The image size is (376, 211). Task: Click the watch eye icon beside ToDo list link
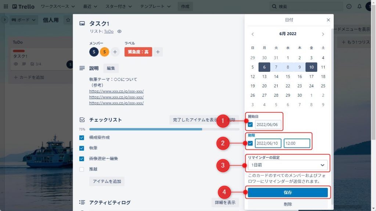point(119,32)
